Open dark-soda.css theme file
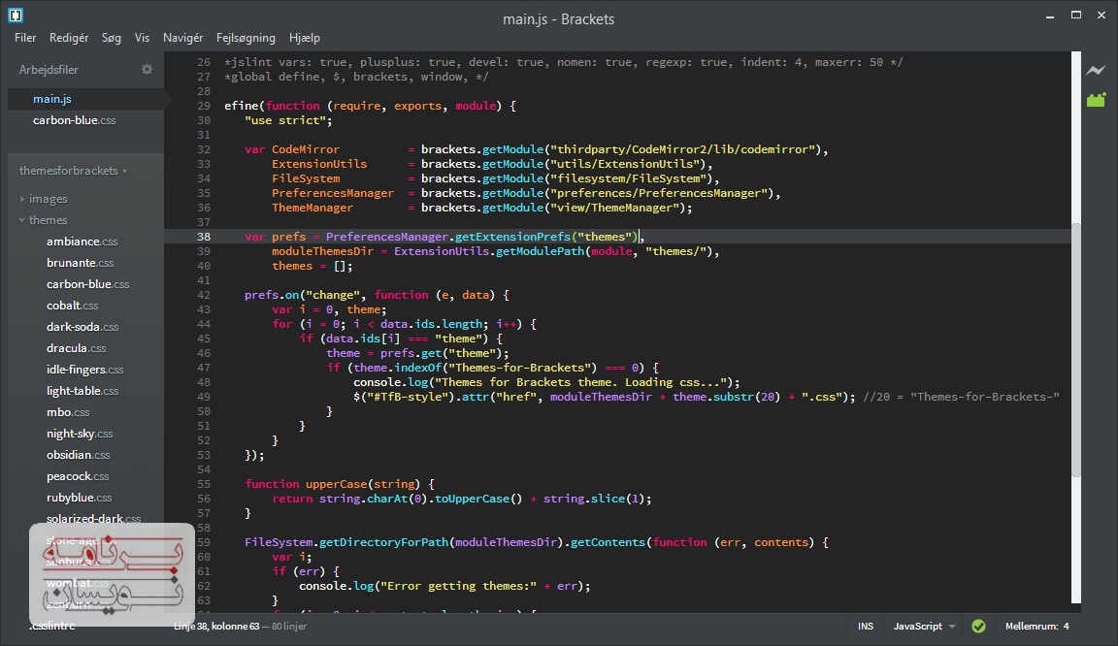This screenshot has height=646, width=1118. pyautogui.click(x=82, y=327)
